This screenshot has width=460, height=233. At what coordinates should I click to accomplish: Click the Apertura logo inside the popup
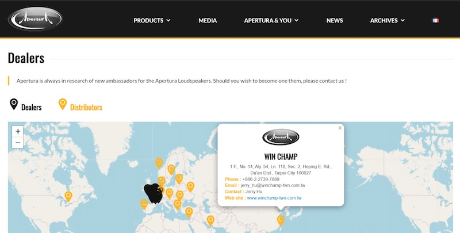pyautogui.click(x=281, y=137)
